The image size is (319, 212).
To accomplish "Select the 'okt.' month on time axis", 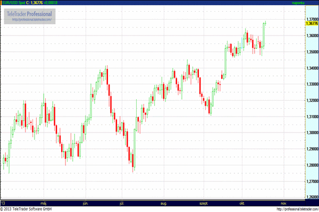I will [243, 203].
